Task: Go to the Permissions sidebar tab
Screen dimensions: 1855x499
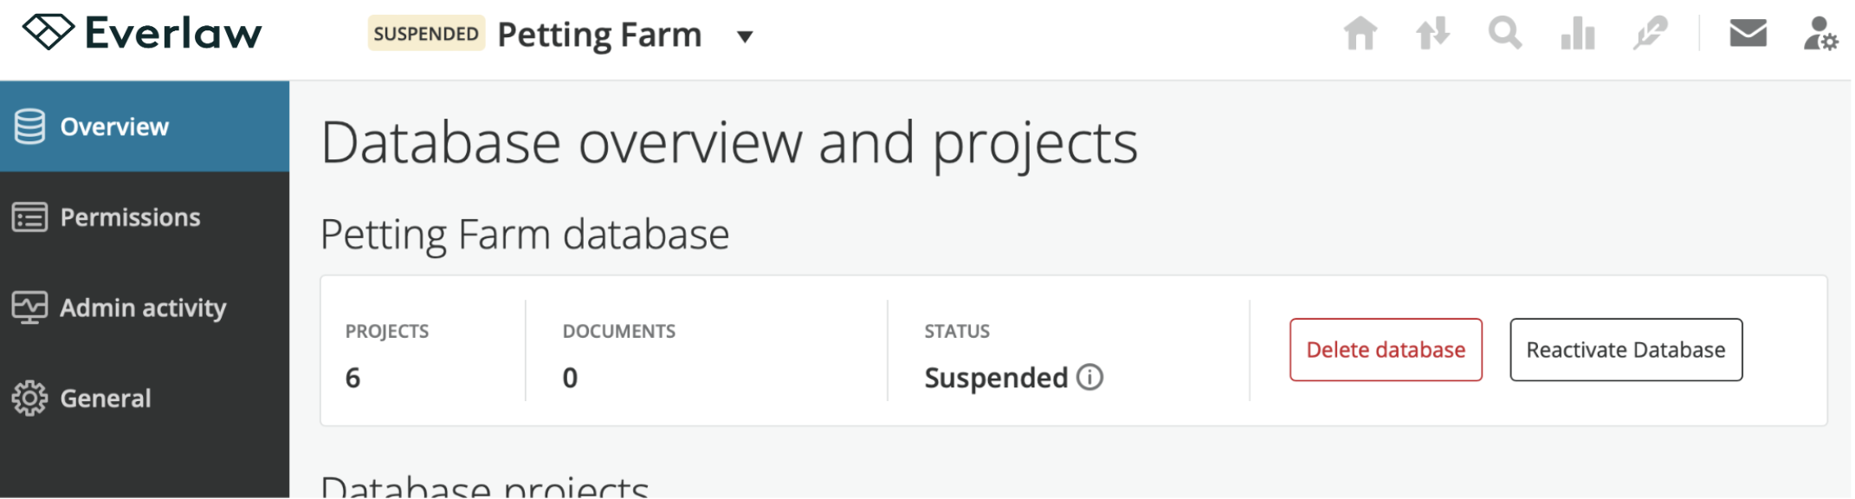Action: (x=145, y=217)
